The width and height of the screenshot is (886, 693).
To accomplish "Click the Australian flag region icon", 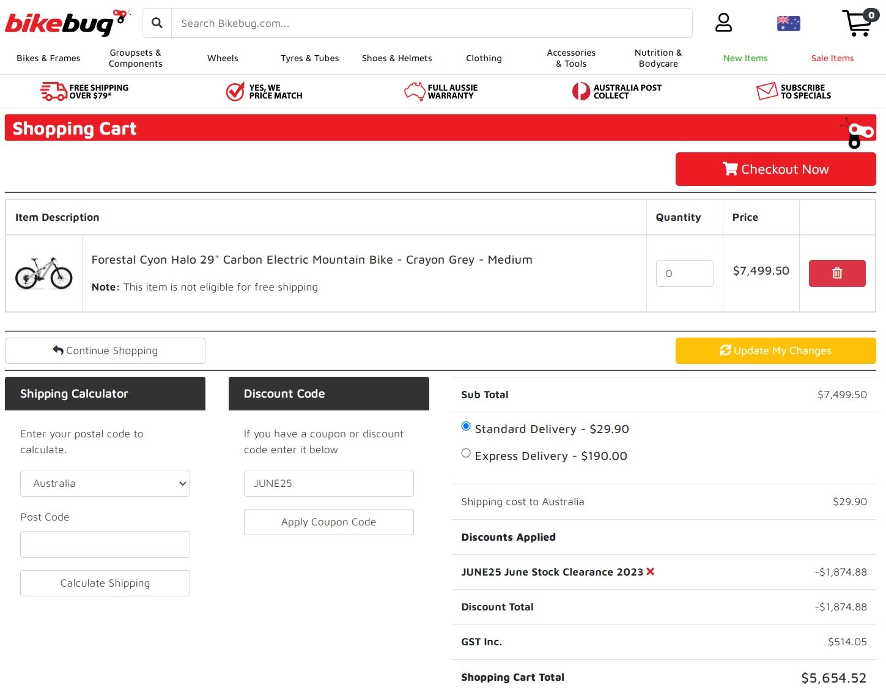I will pyautogui.click(x=788, y=23).
